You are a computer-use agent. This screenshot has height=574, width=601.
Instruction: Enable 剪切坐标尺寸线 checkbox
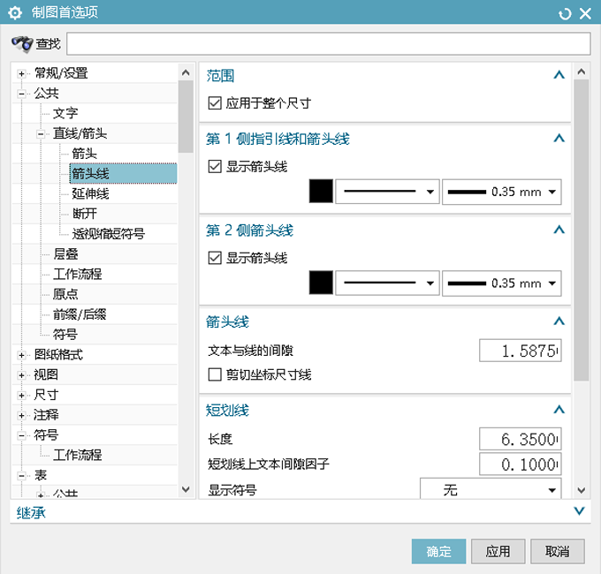point(215,374)
